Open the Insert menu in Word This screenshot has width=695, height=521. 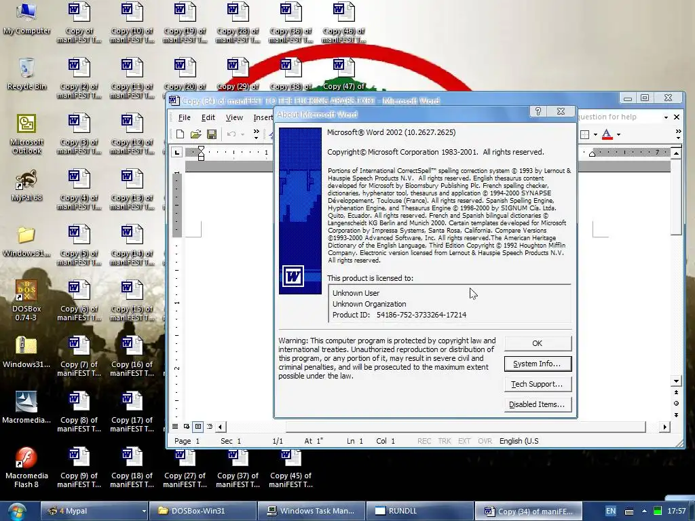tap(263, 117)
